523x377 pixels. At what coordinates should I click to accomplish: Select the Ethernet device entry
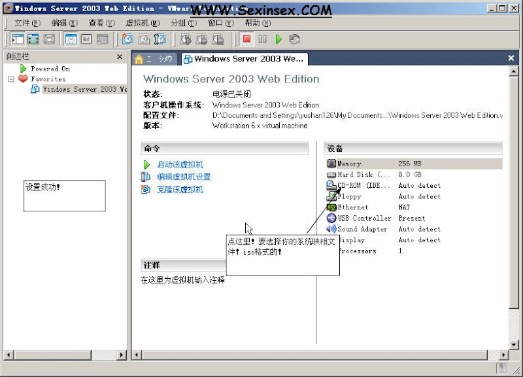[353, 207]
